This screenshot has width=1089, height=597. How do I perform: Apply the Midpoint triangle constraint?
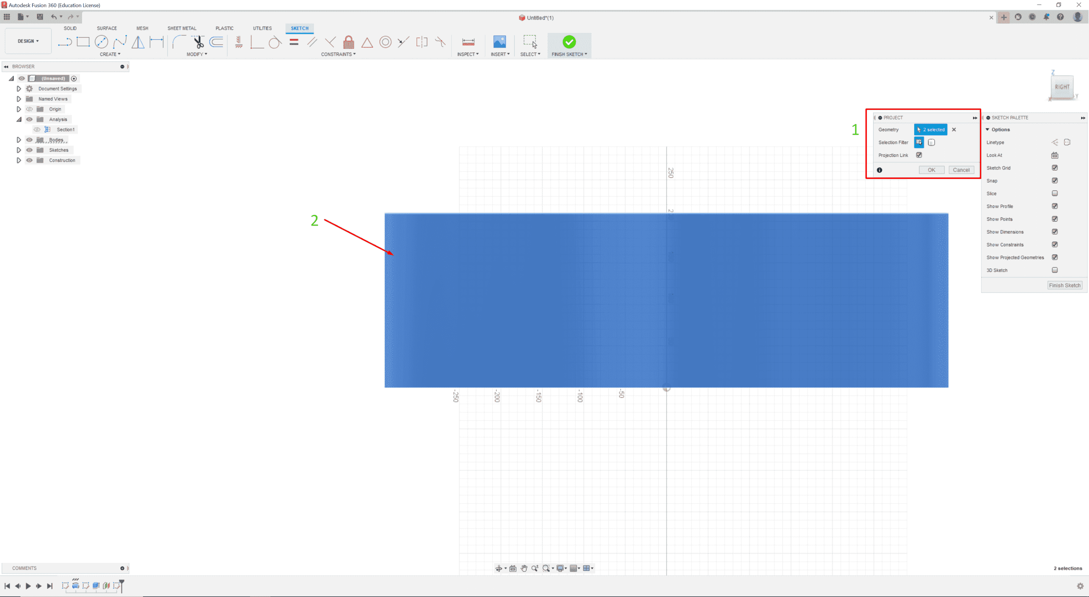[367, 42]
